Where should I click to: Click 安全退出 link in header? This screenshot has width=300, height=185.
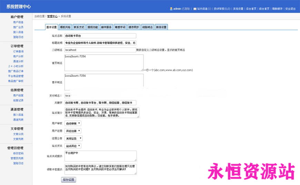coord(290,9)
